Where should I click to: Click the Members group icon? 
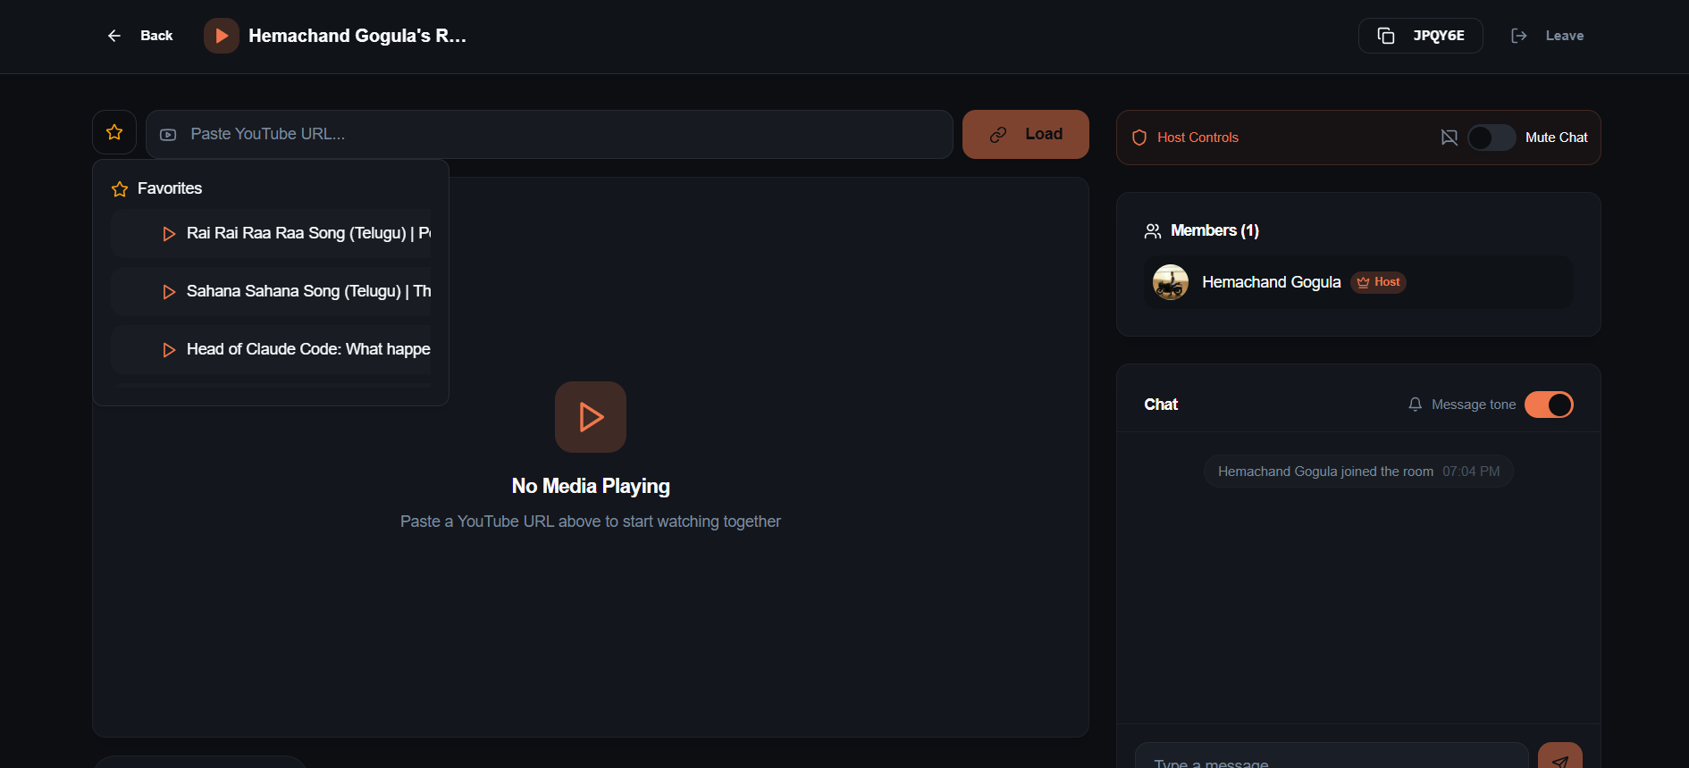[1153, 231]
